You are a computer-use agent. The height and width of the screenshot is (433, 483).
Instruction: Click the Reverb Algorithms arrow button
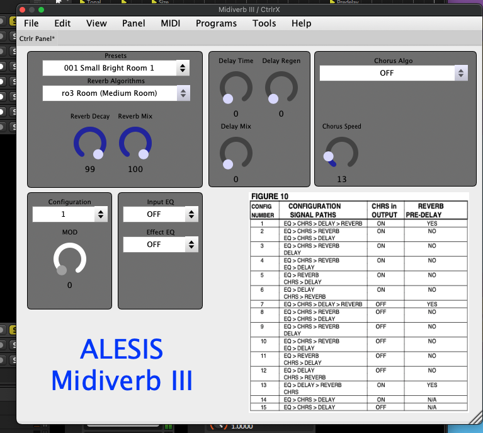(x=183, y=93)
